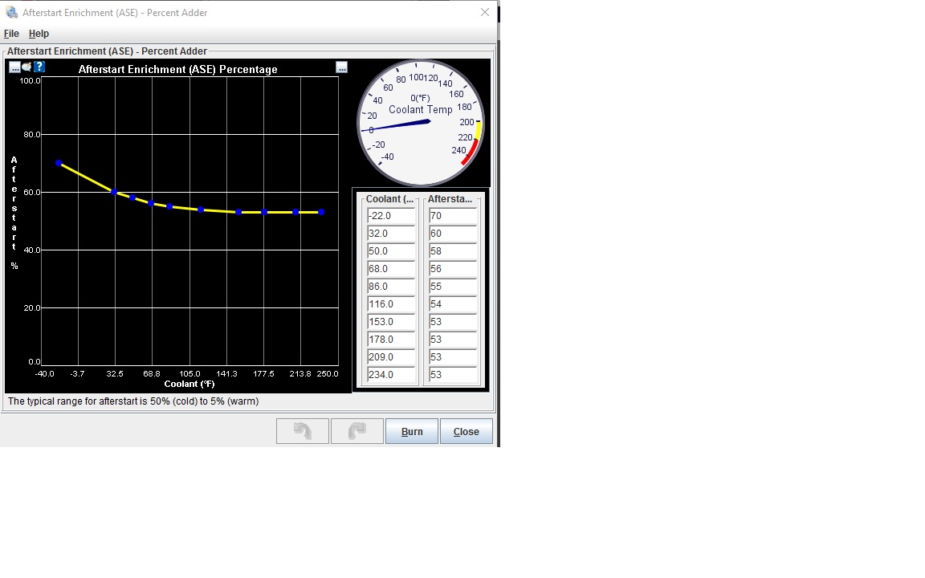Open the File menu
Viewport: 925px width, 578px height.
coord(11,34)
